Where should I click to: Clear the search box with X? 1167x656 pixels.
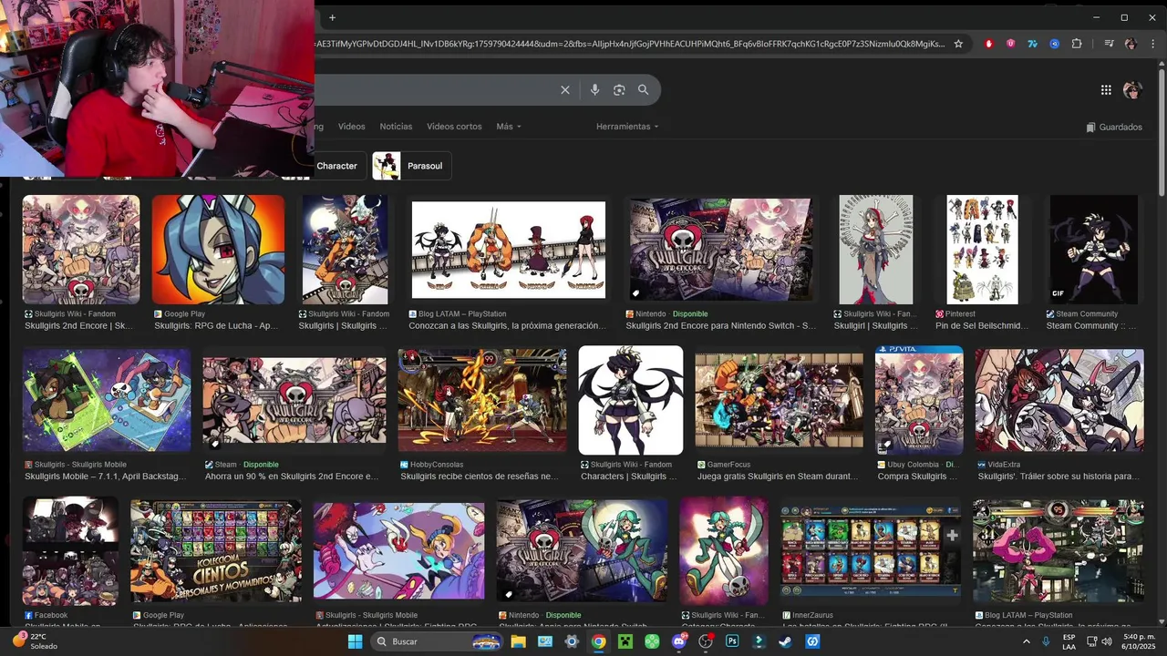[565, 90]
